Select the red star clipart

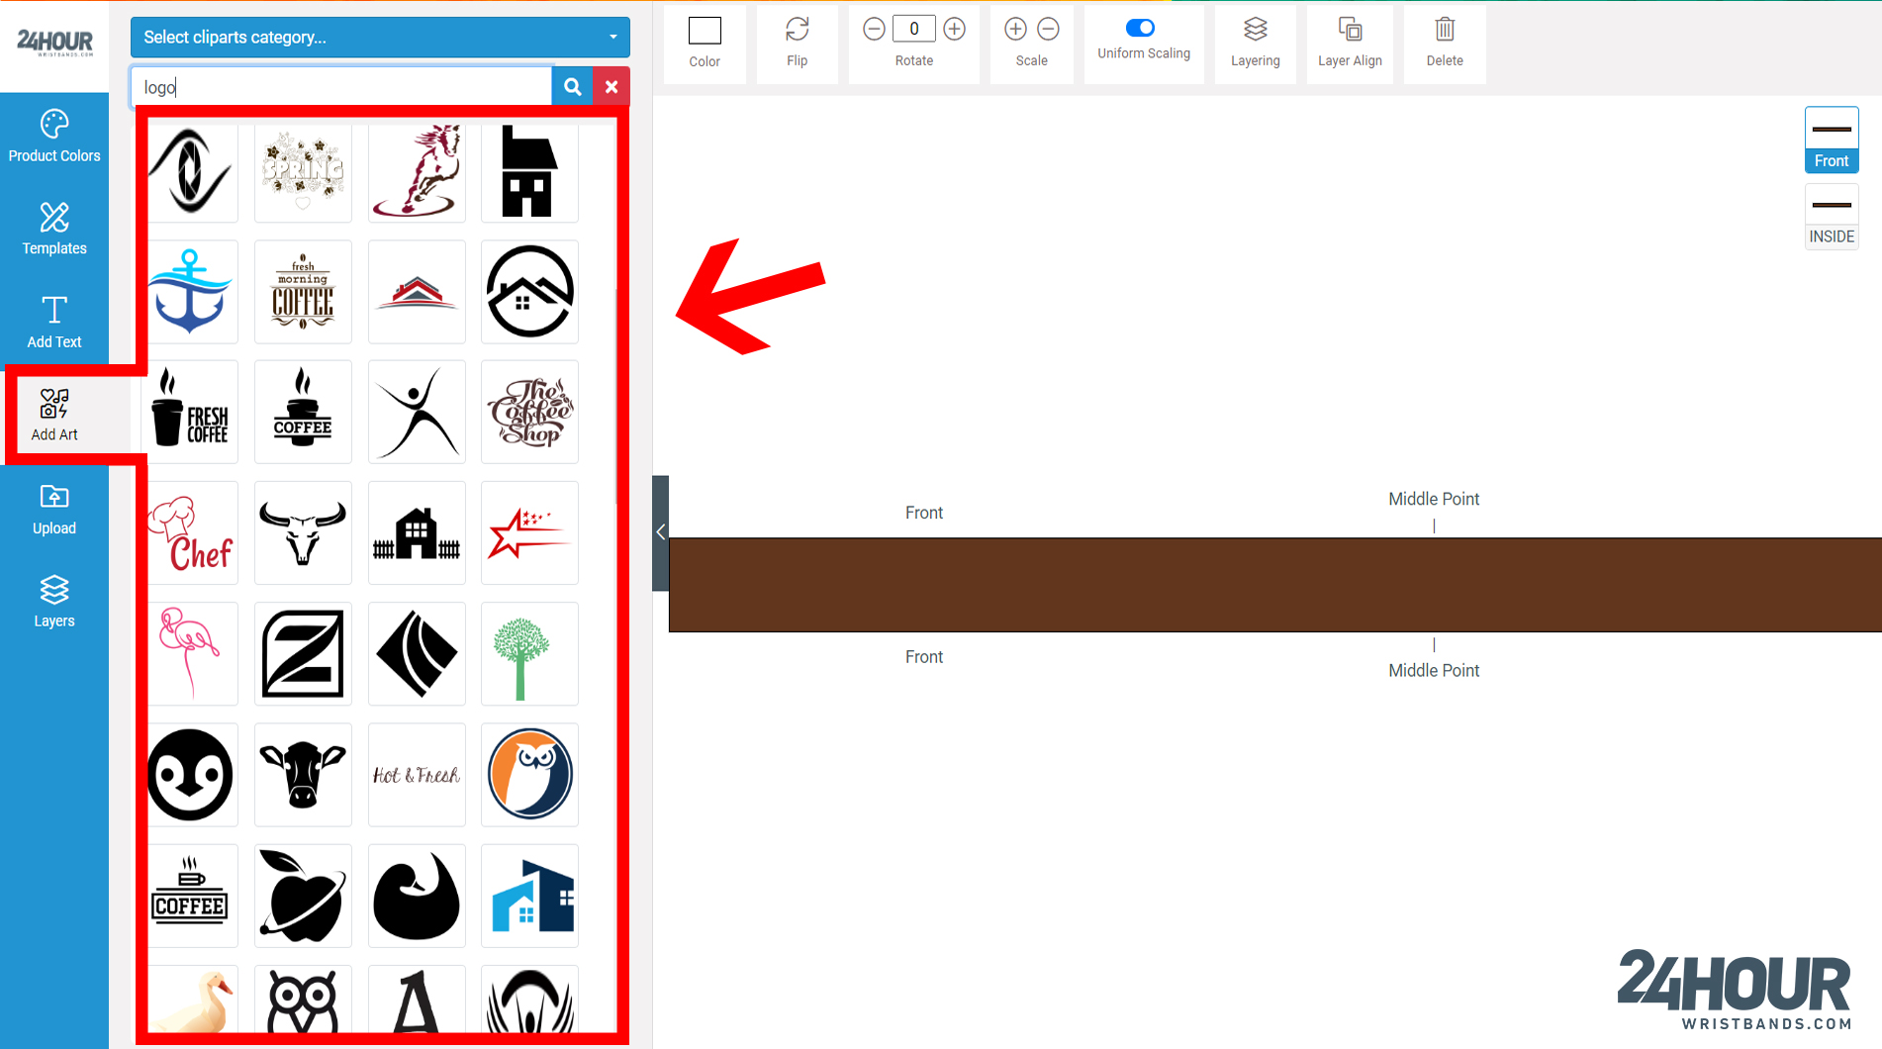pyautogui.click(x=529, y=533)
